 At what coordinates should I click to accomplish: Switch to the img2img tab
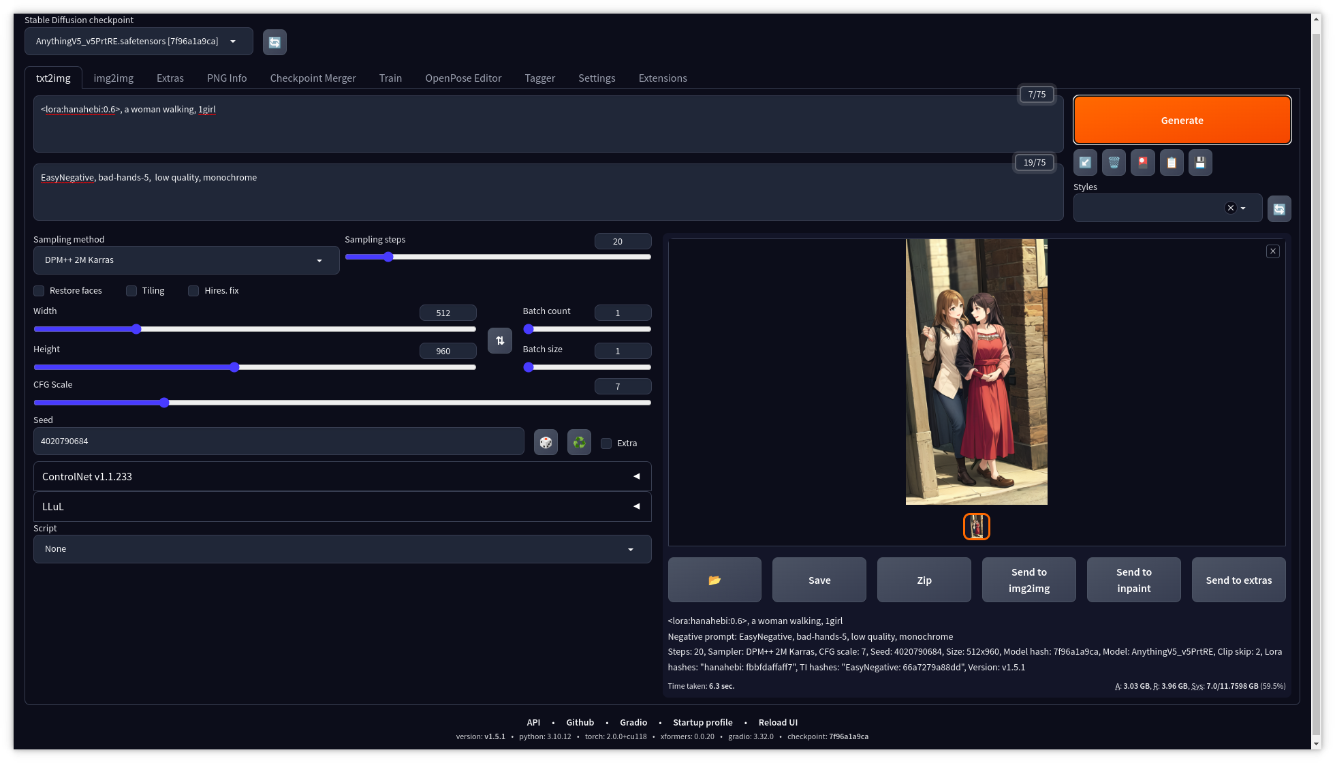114,78
